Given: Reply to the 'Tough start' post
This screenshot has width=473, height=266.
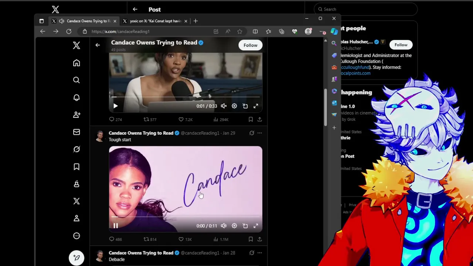Looking at the screenshot, I should pos(112,239).
